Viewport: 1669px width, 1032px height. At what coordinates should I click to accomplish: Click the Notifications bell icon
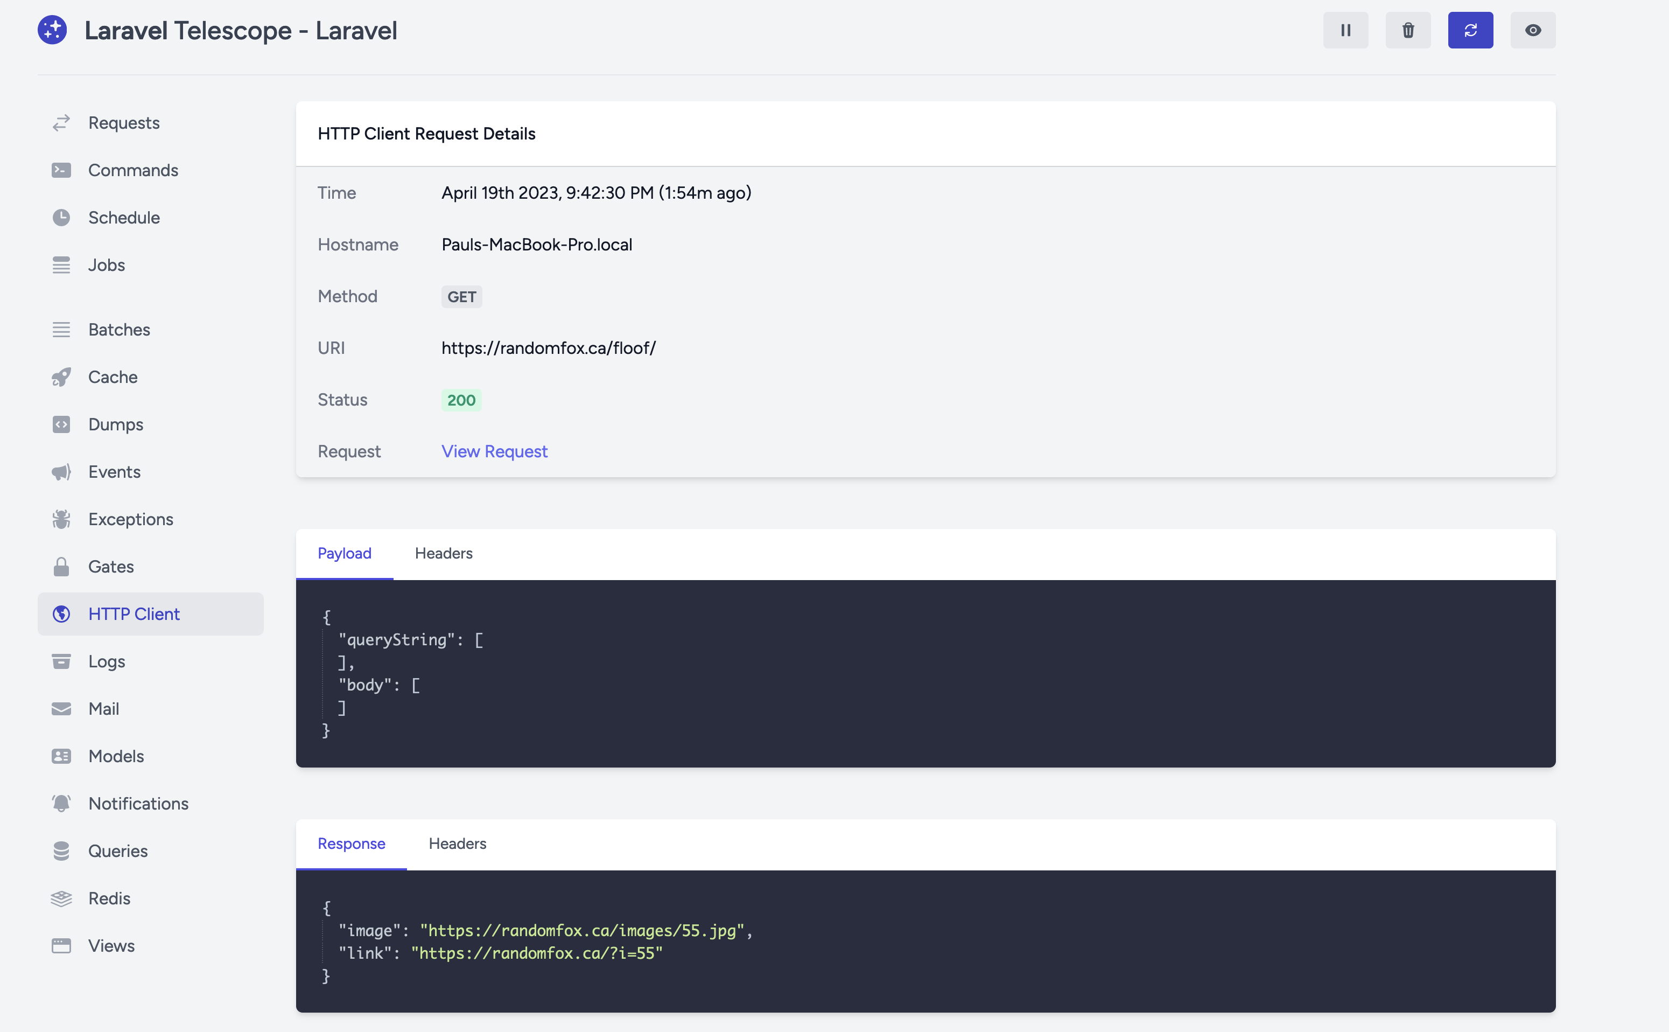[x=61, y=803]
